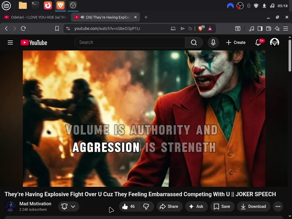Launch the Files folder from panel

(x=23, y=5)
